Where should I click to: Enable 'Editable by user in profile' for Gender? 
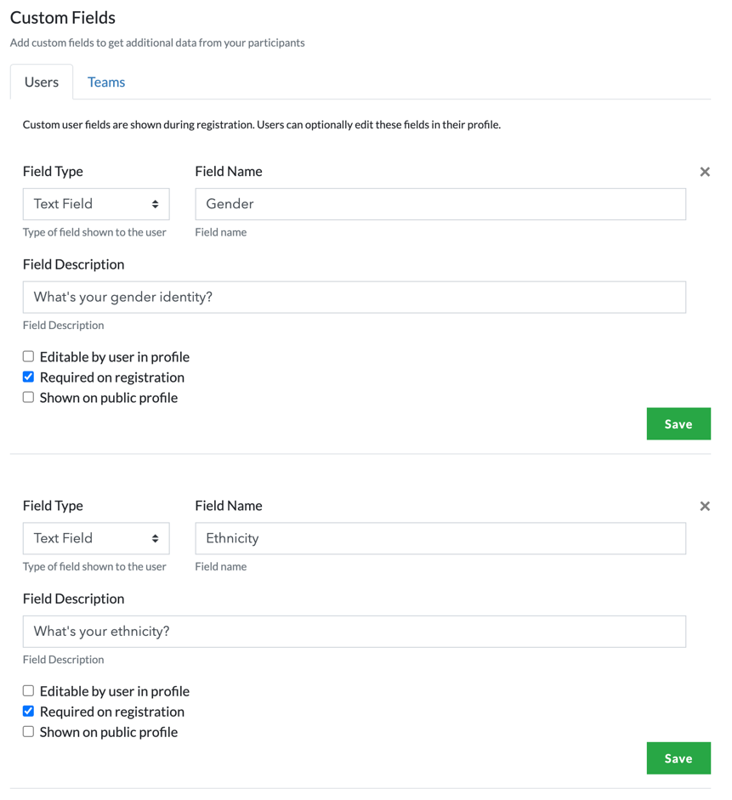click(x=29, y=356)
